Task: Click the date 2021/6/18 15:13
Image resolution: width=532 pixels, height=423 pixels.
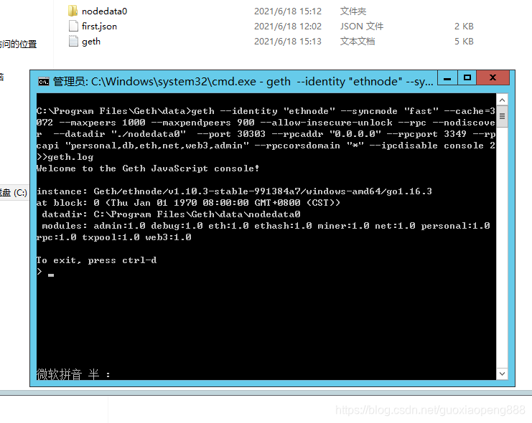Action: tap(288, 42)
